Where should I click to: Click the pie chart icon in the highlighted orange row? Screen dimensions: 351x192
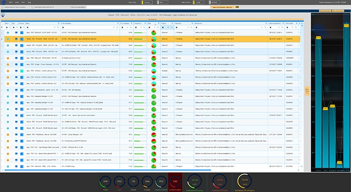[153, 39]
